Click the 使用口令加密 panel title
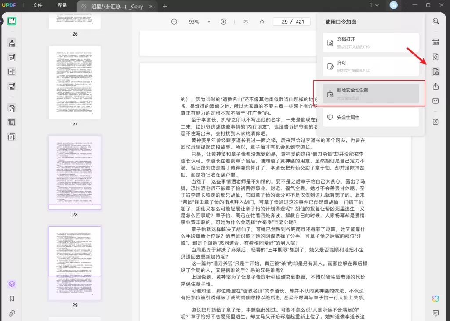Image resolution: width=450 pixels, height=321 pixels. tap(341, 22)
